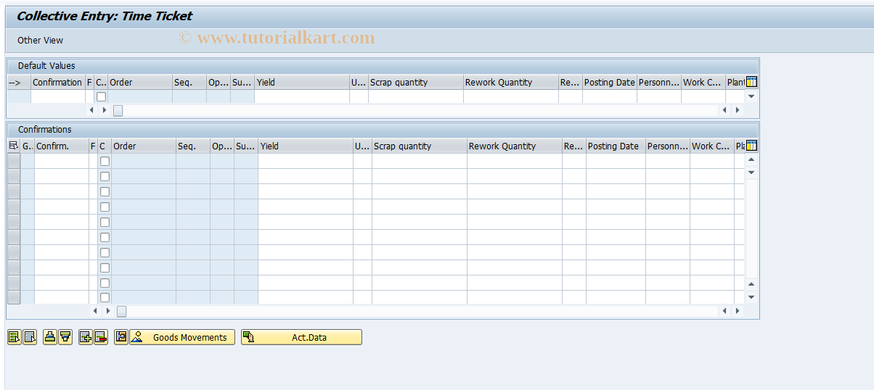Click the Posting Date header in Confirmations table
This screenshot has width=874, height=390.
616,146
